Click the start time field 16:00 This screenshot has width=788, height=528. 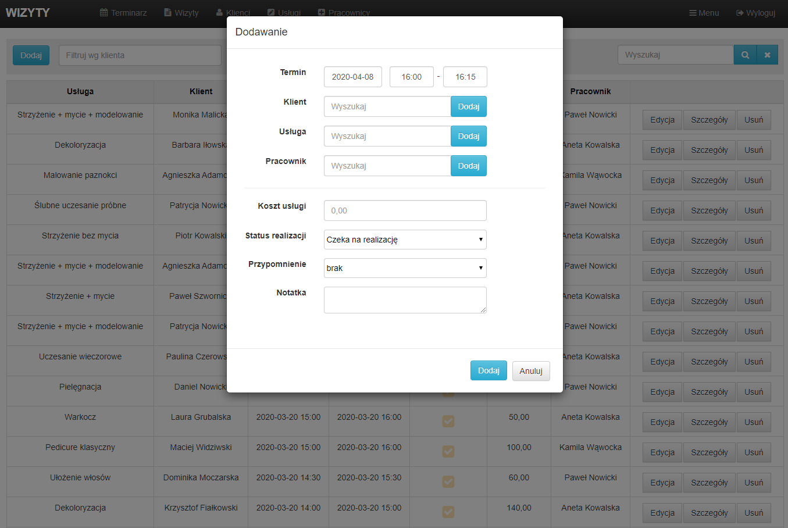(x=411, y=77)
